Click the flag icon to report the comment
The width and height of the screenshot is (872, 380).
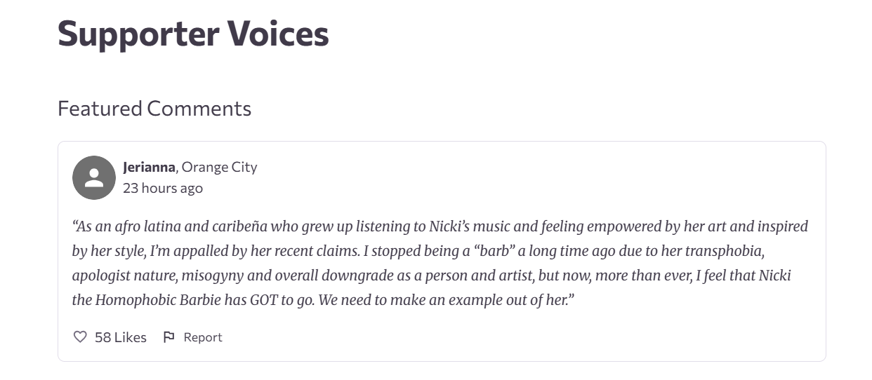pyautogui.click(x=169, y=337)
